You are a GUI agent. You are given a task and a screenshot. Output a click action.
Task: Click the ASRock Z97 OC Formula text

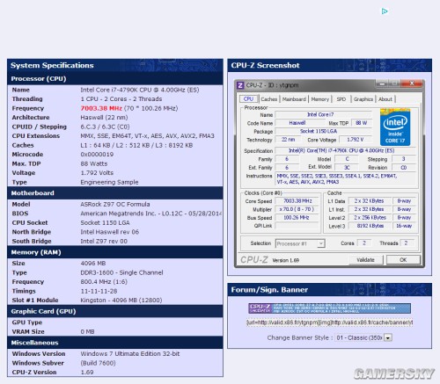[115, 204]
